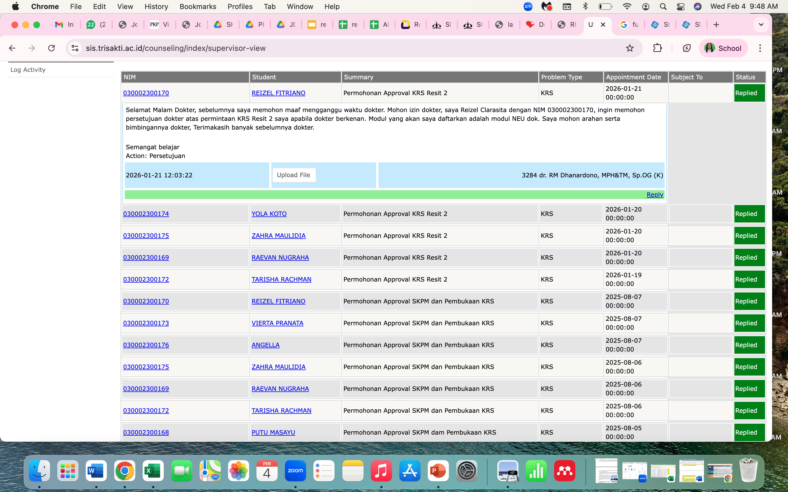Open the YOLA KOTO student link
This screenshot has width=788, height=492.
coord(269,214)
